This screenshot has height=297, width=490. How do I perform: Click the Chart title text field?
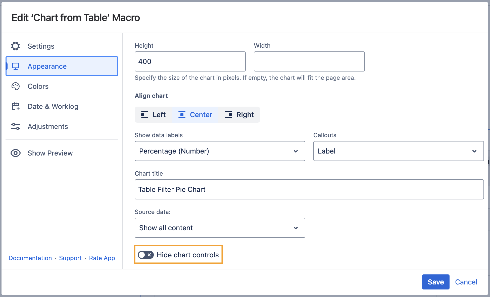pyautogui.click(x=309, y=189)
